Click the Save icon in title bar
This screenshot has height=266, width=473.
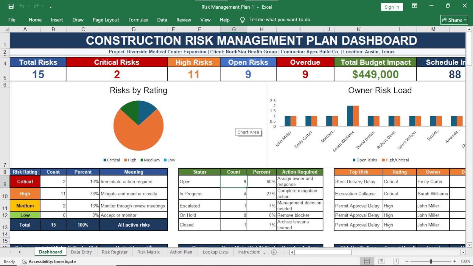11,6
